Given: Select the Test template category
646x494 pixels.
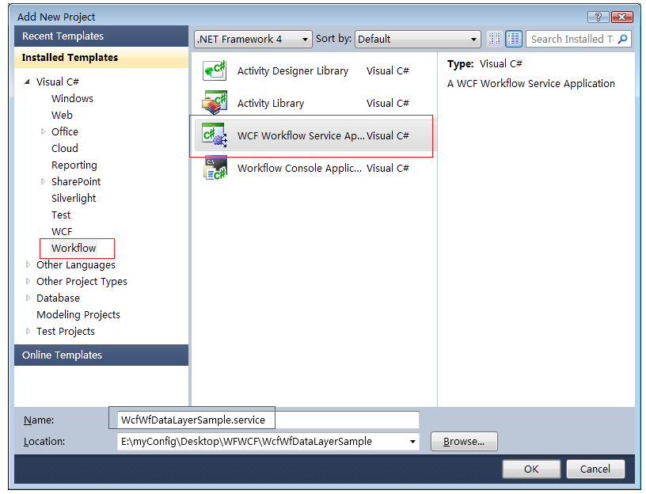Looking at the screenshot, I should pos(61,215).
